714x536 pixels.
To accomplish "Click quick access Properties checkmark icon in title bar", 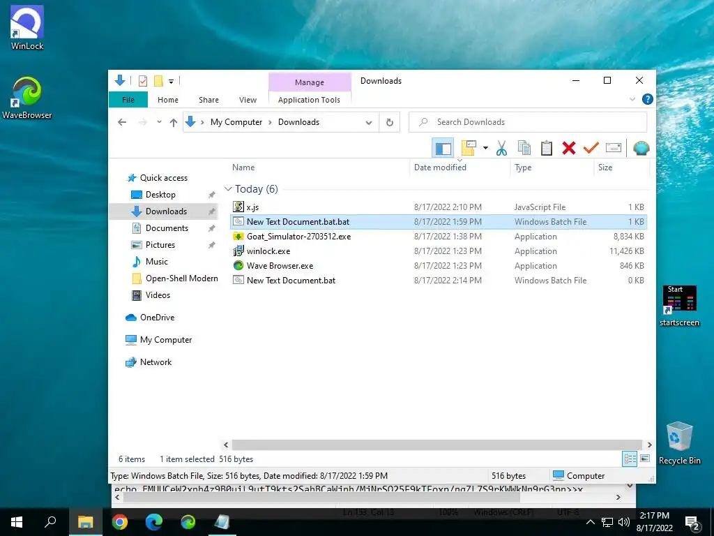I will (x=142, y=81).
